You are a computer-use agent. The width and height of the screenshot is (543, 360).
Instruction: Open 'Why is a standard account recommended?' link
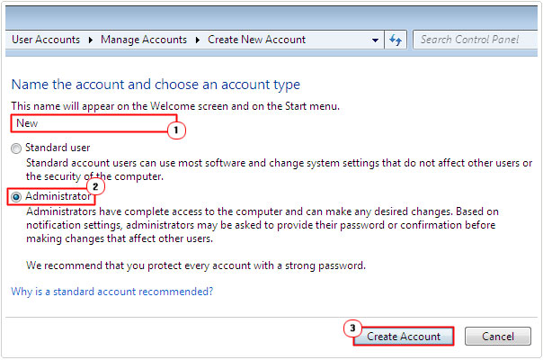click(111, 292)
